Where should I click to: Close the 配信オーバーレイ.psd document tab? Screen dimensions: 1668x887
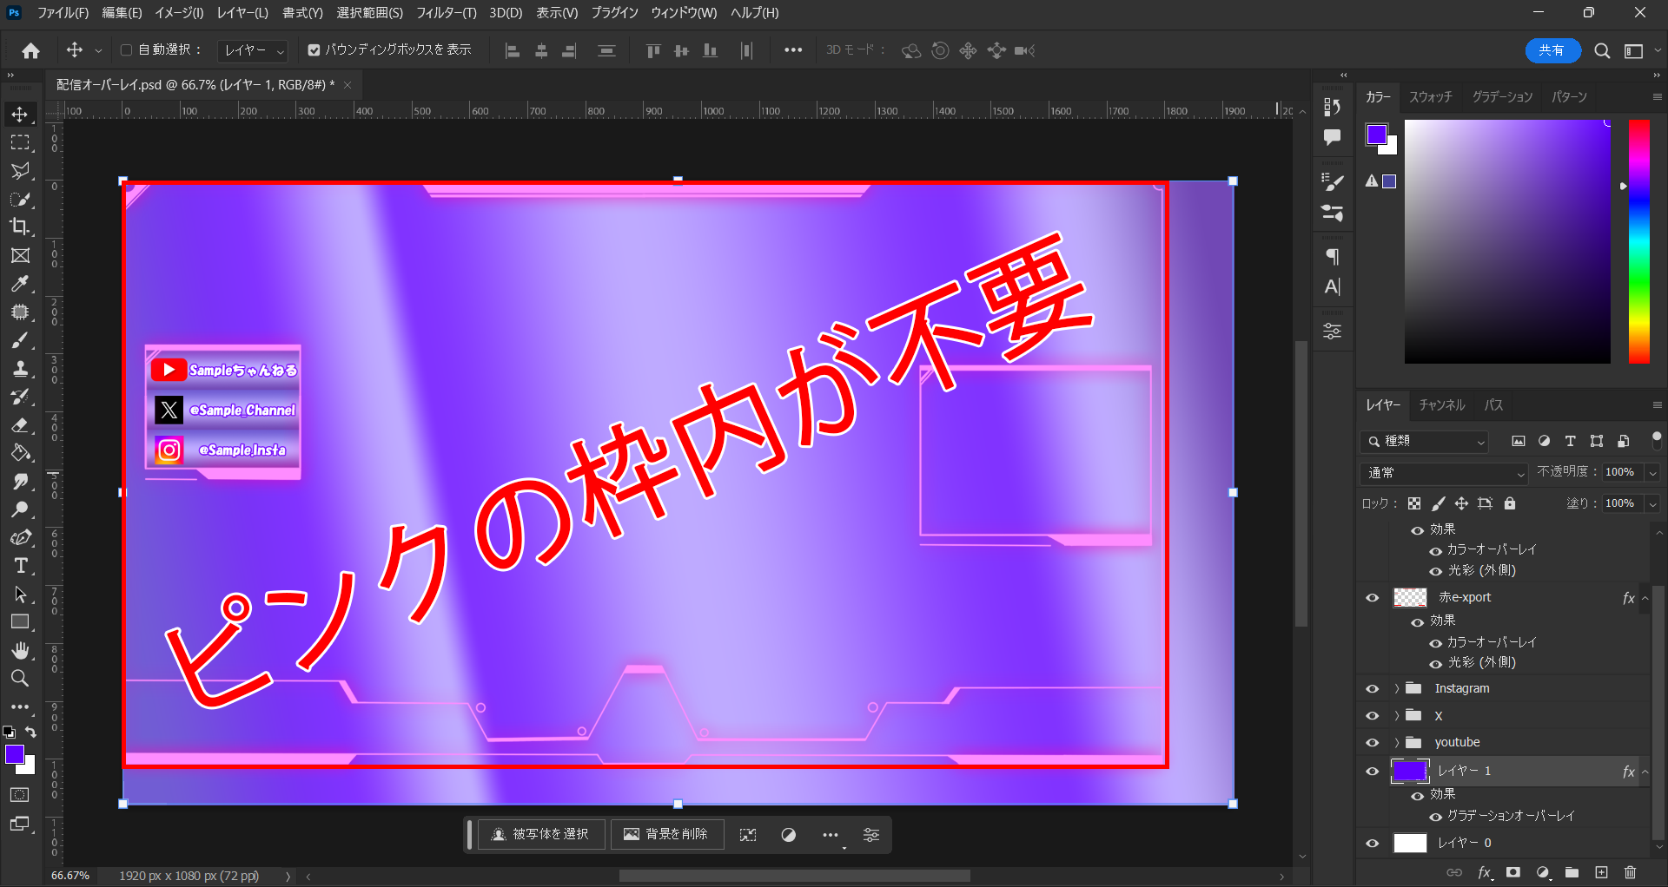coord(347,85)
